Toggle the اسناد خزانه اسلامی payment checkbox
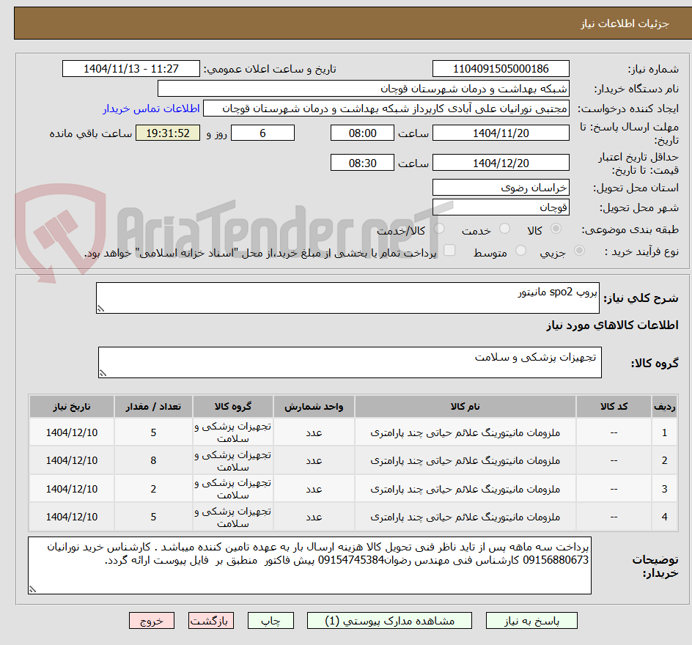Screen dimensions: 692x645 (449, 250)
